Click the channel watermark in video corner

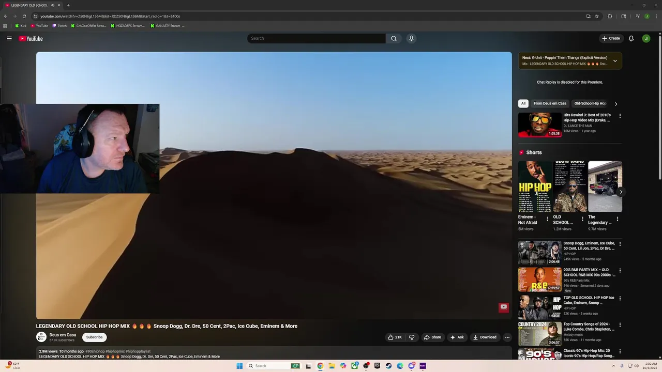[503, 307]
